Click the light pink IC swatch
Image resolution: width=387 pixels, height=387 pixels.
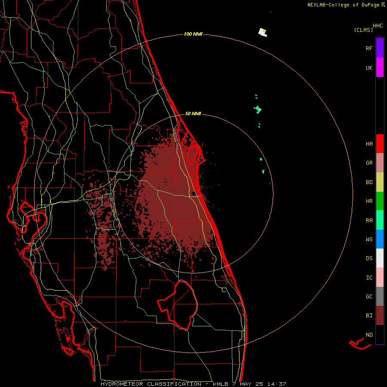380,277
